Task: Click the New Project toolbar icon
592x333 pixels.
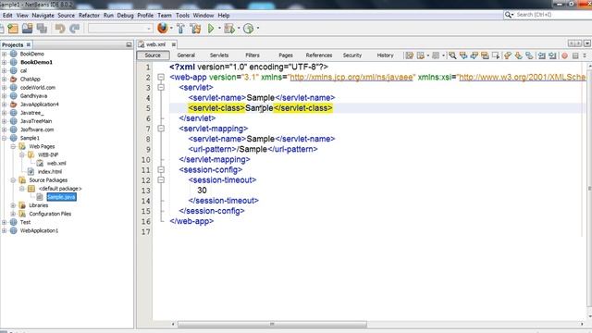Action: pos(13,29)
